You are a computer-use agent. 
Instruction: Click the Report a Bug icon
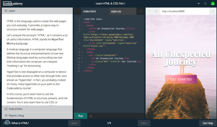[x=6, y=116]
